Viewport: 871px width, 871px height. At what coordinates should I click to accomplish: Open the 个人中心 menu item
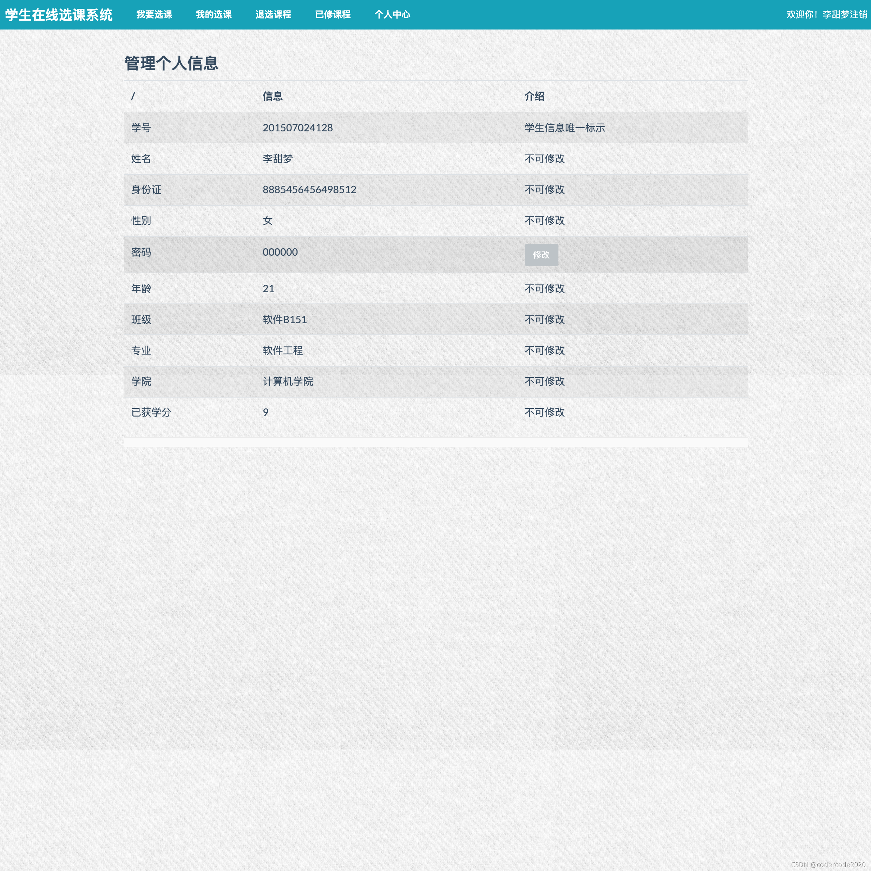click(x=392, y=14)
